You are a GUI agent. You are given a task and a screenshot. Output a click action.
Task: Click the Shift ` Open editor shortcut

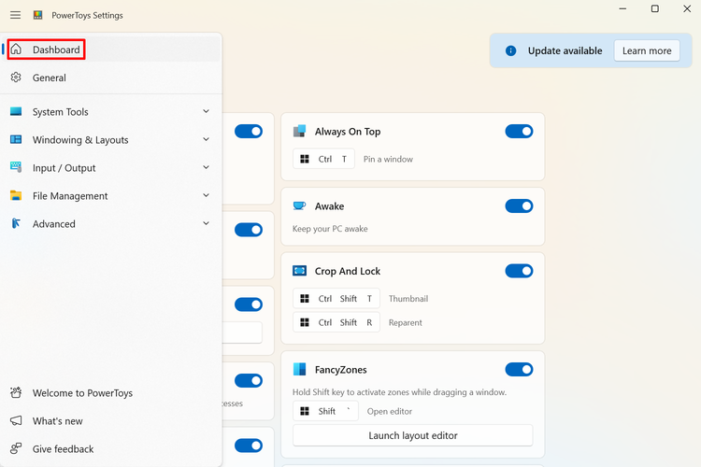(325, 411)
